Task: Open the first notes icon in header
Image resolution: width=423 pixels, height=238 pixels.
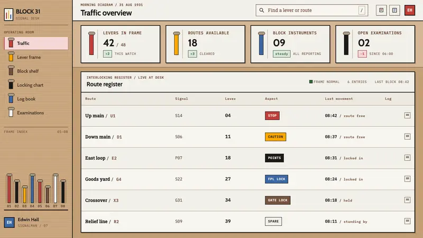Action: (381, 10)
